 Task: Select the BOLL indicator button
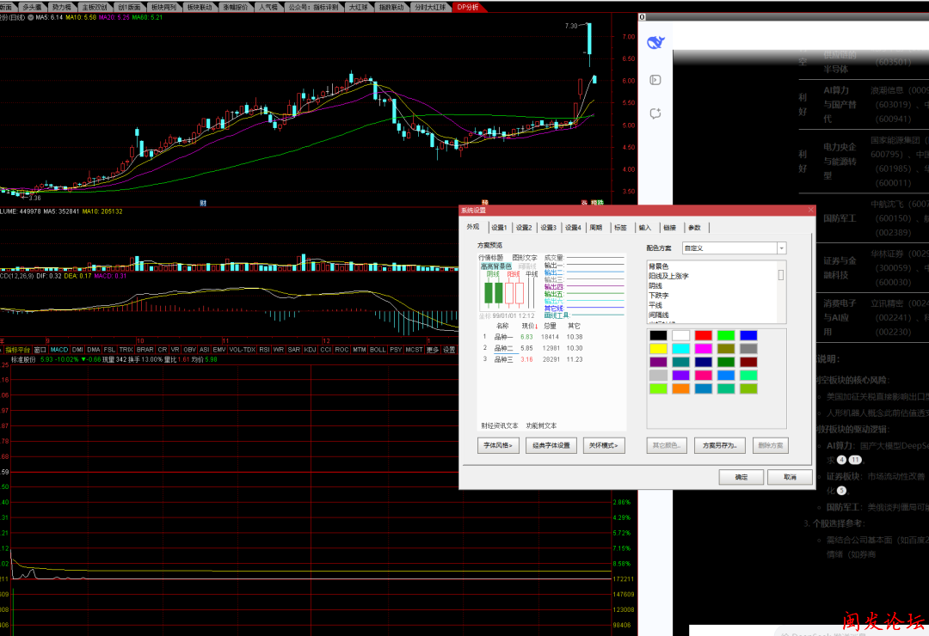378,350
